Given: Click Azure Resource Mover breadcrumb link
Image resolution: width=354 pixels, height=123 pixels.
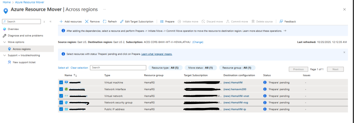Looking at the screenshot, I should coord(29,2).
